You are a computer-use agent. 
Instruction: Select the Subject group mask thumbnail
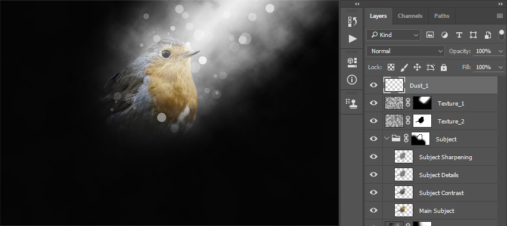421,139
